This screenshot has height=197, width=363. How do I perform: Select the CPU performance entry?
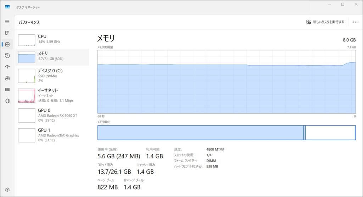coord(52,39)
